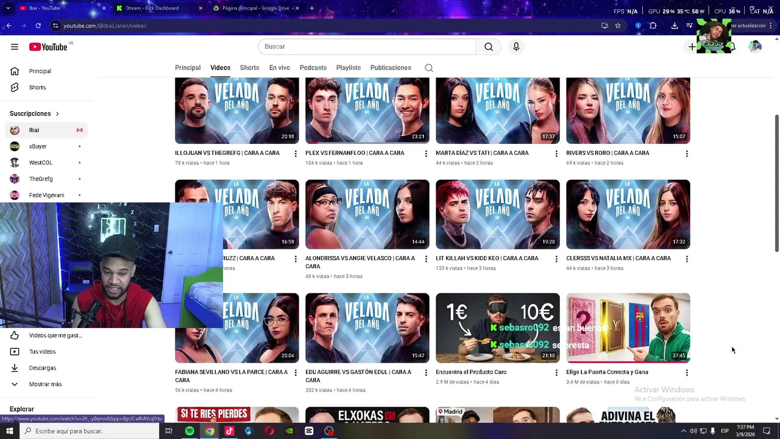
Task: Open TheGrefg subscription channel
Action: 46,179
